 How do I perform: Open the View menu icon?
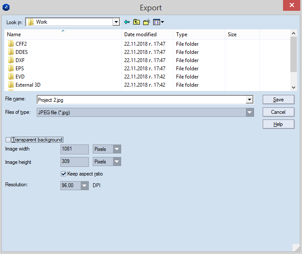point(158,22)
